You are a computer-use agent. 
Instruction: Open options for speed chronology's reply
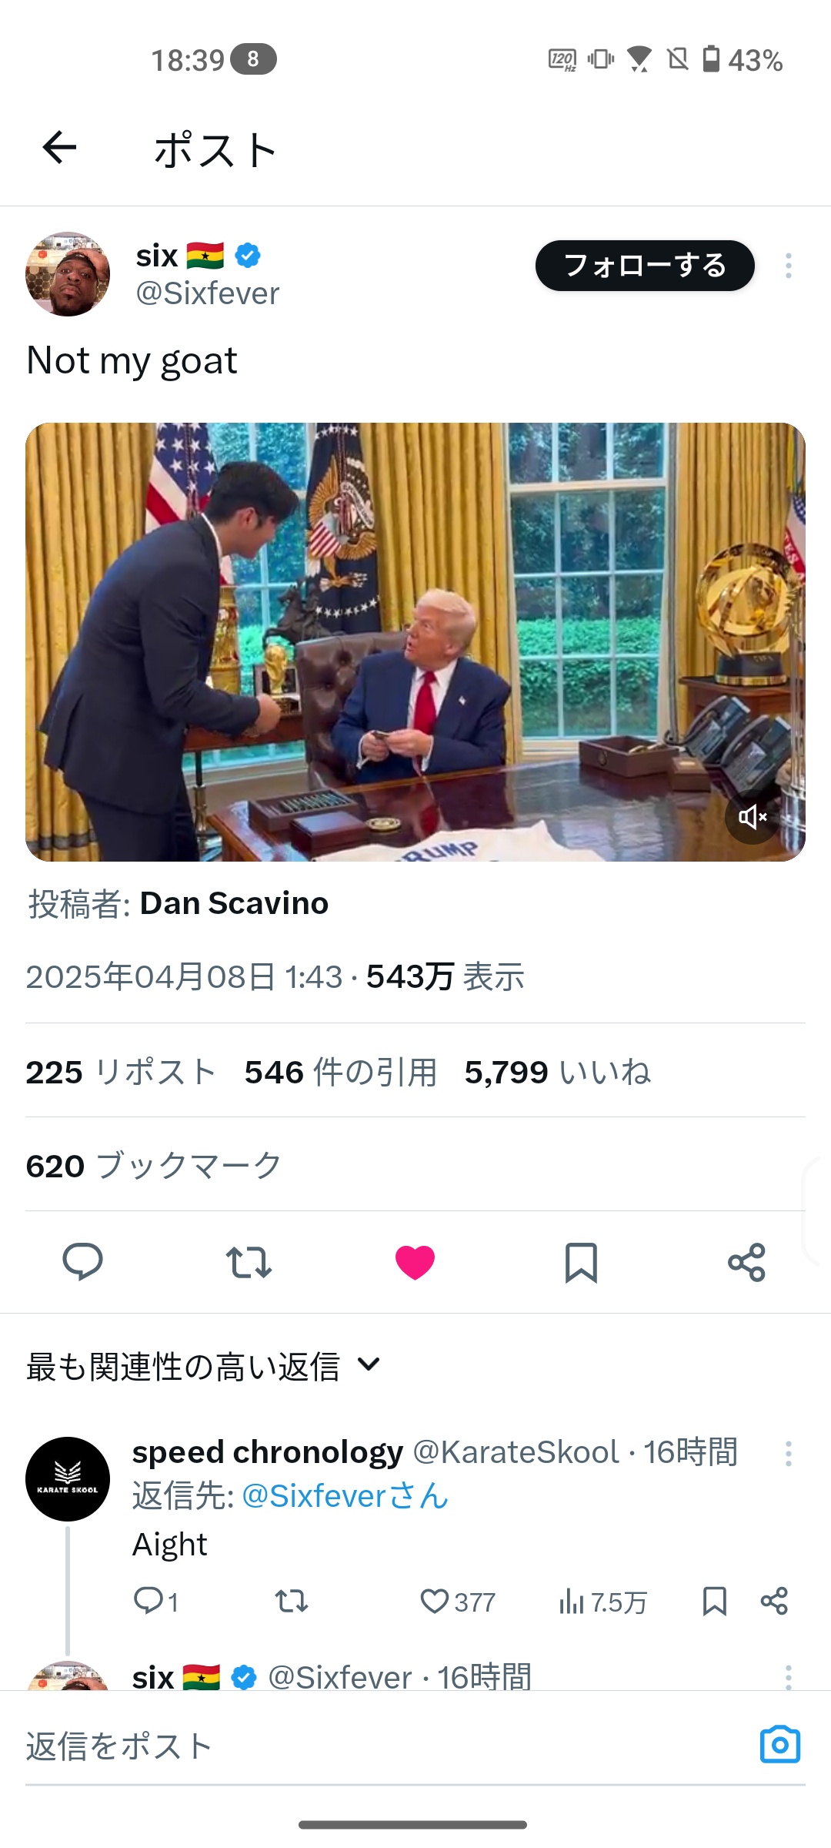[x=788, y=1454]
